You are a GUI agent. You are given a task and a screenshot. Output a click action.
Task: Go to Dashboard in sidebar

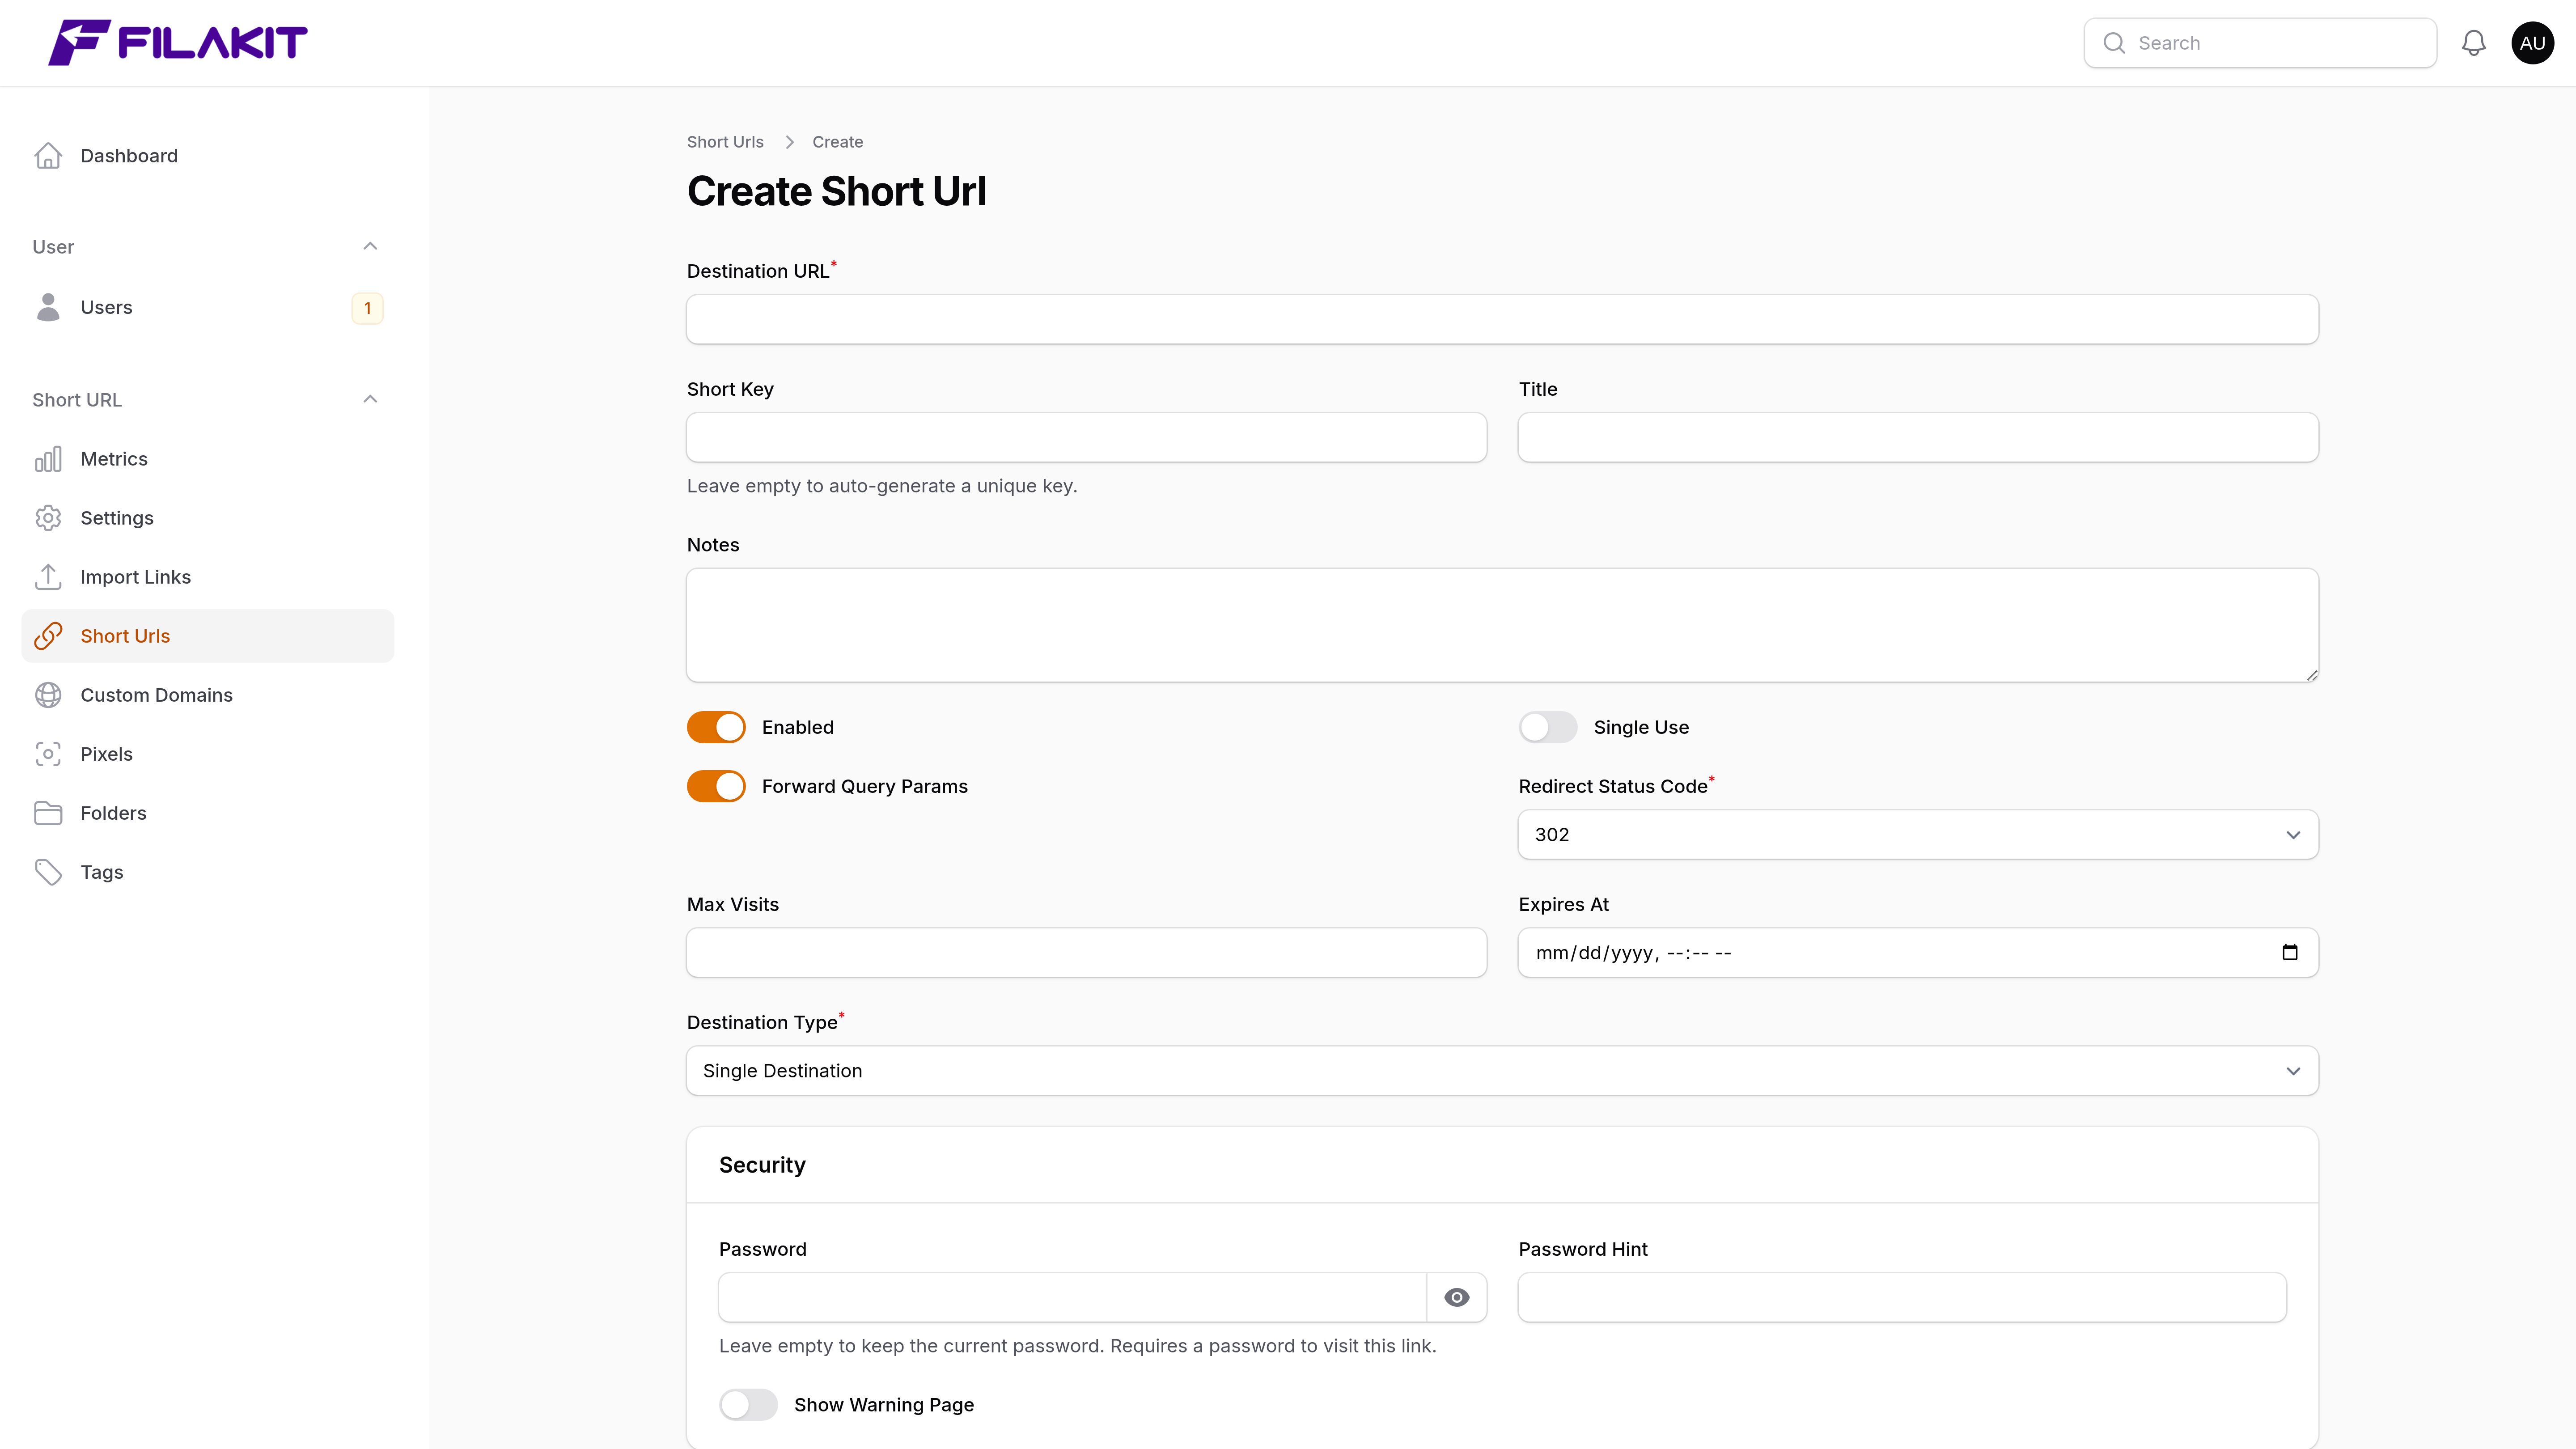(208, 156)
